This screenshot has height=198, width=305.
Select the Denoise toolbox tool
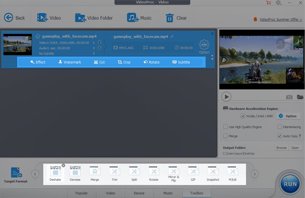pyautogui.click(x=75, y=173)
